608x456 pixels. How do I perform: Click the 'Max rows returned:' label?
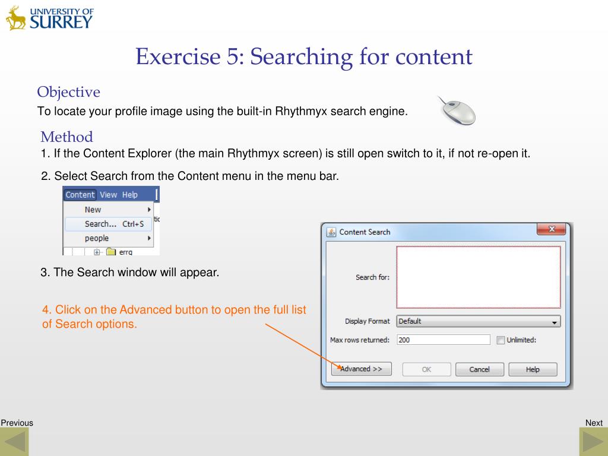pos(359,340)
